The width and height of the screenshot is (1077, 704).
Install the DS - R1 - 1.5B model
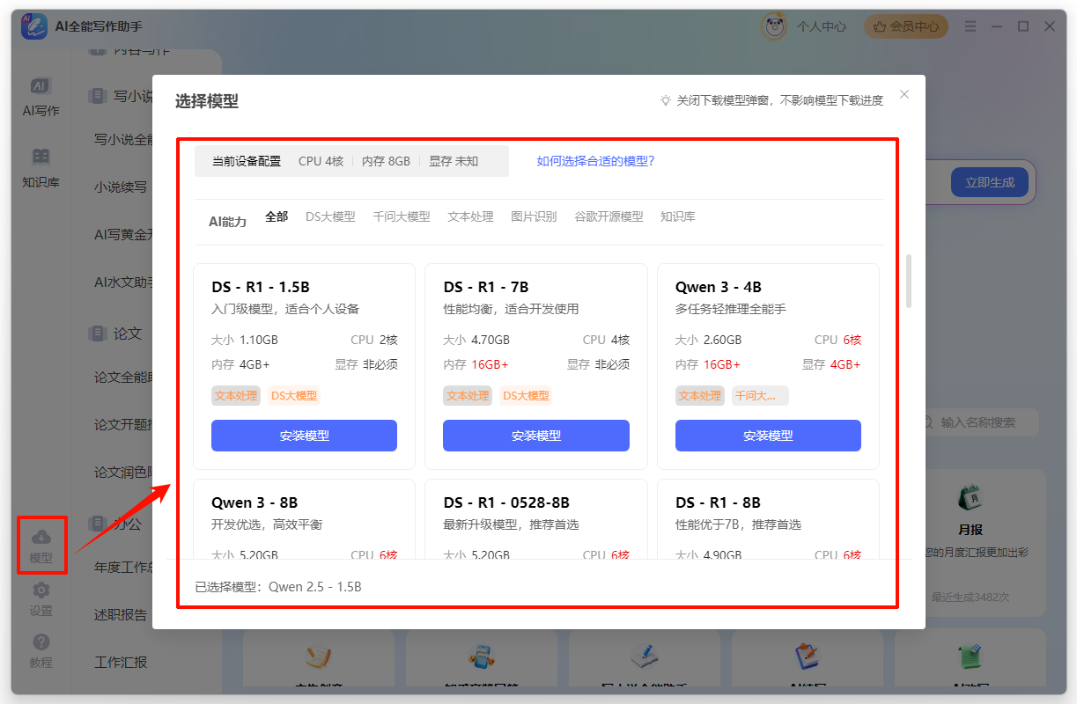pos(304,436)
